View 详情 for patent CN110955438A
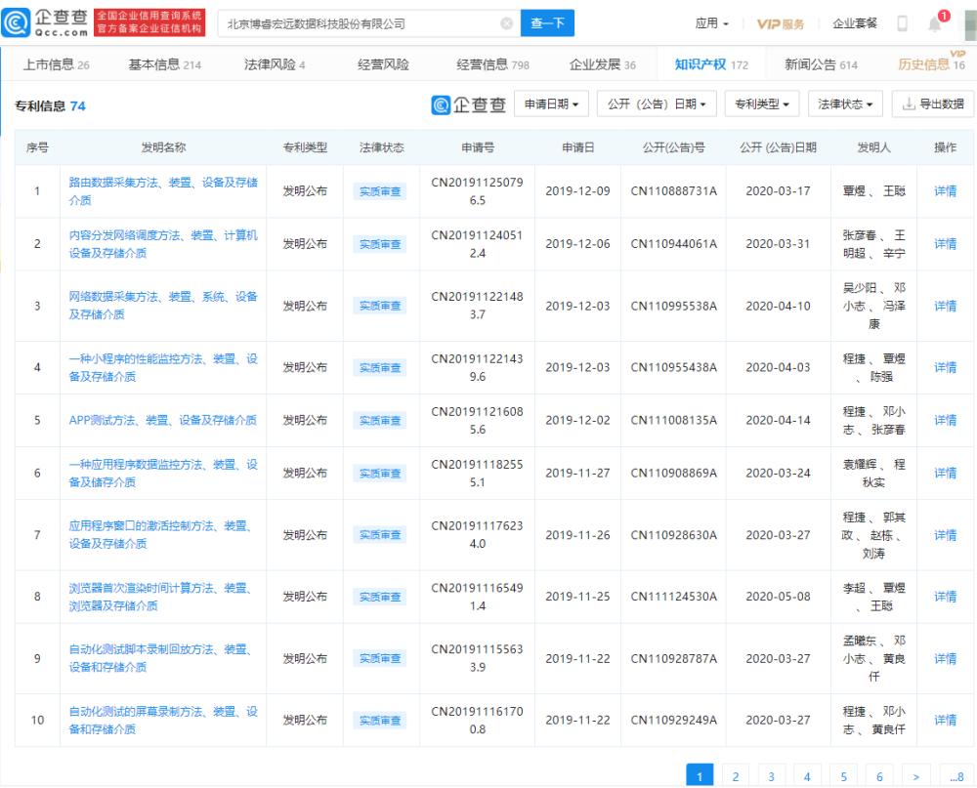Screen dimensions: 977x788 pyautogui.click(x=945, y=367)
